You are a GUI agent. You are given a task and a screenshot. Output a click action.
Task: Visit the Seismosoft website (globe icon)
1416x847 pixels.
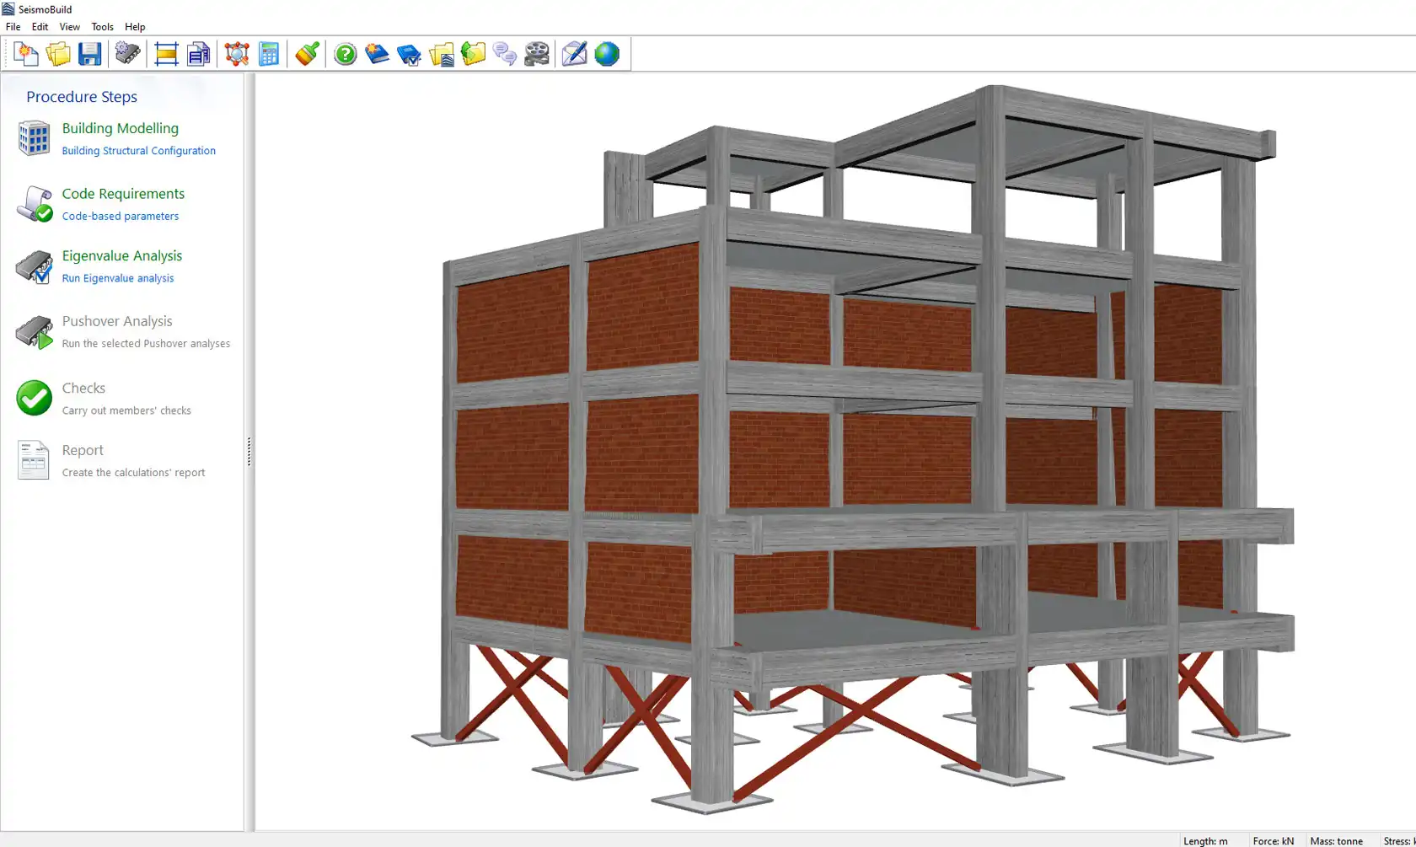point(607,53)
